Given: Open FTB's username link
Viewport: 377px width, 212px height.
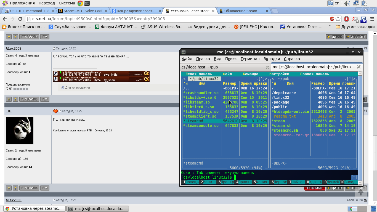Looking at the screenshot, I should (x=9, y=111).
